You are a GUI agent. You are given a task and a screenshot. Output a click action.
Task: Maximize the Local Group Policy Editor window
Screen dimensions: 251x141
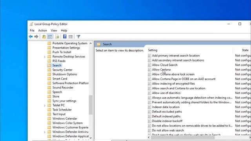coord(240,24)
